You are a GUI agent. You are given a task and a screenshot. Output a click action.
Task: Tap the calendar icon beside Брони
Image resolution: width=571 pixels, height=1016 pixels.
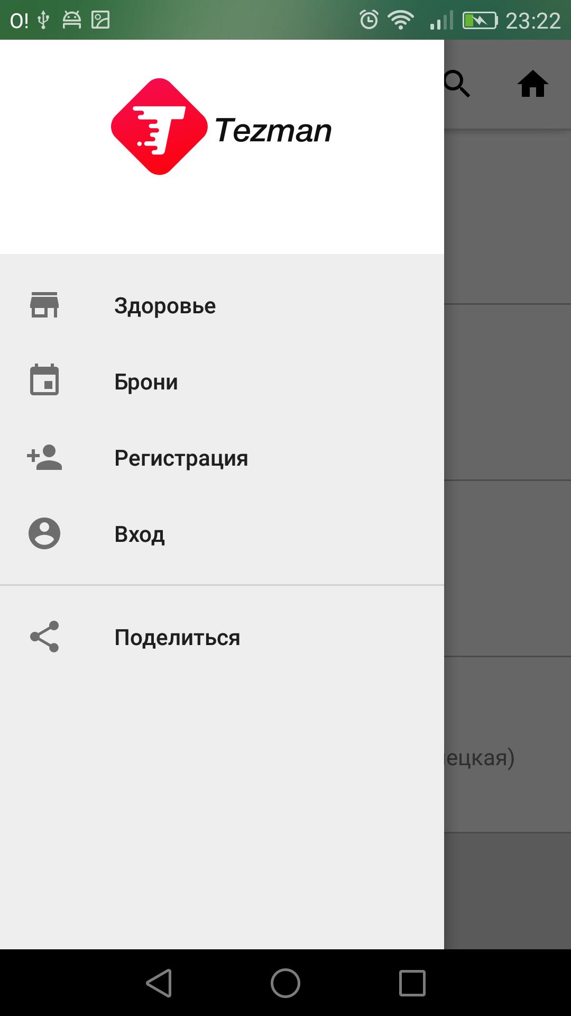[44, 380]
